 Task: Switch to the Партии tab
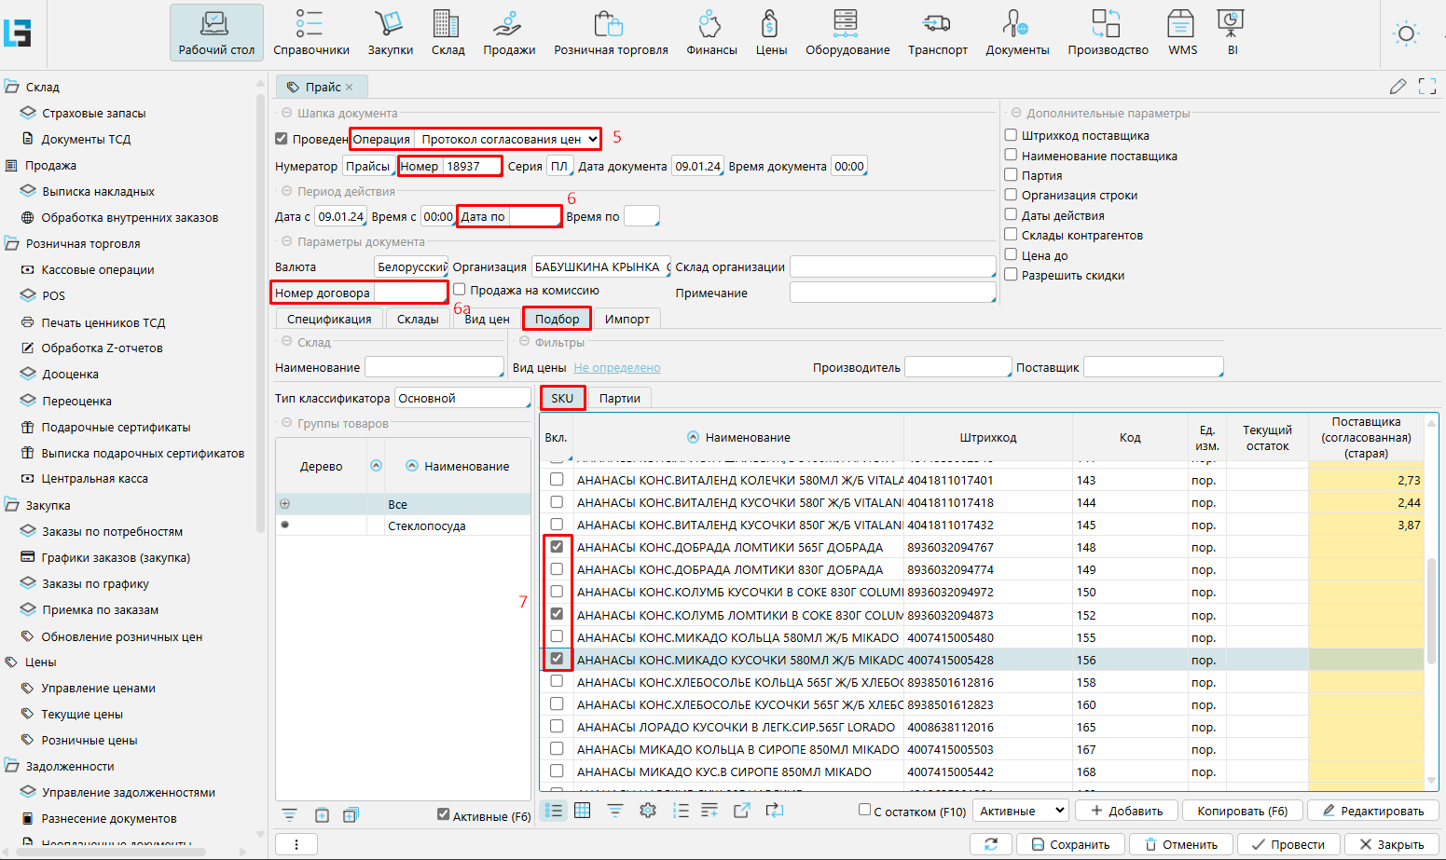tap(619, 398)
